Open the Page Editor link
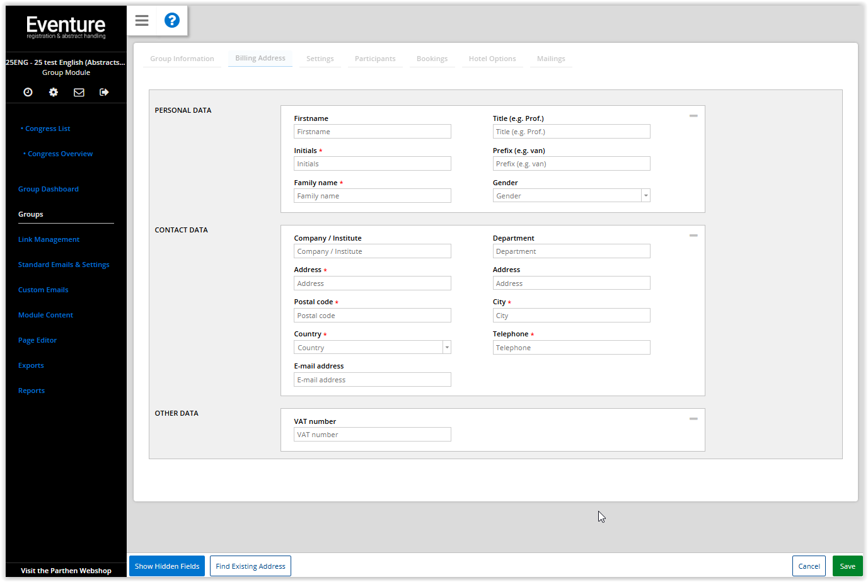Screen dimensions: 868x582 coord(37,340)
